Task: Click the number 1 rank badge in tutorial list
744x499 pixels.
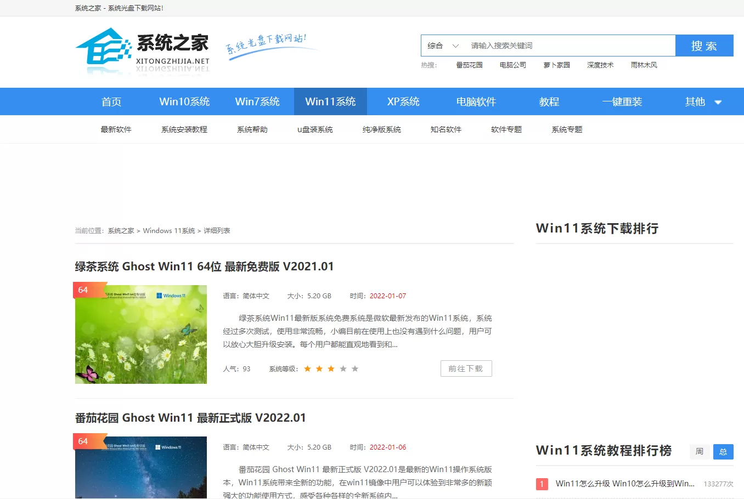Action: point(542,484)
